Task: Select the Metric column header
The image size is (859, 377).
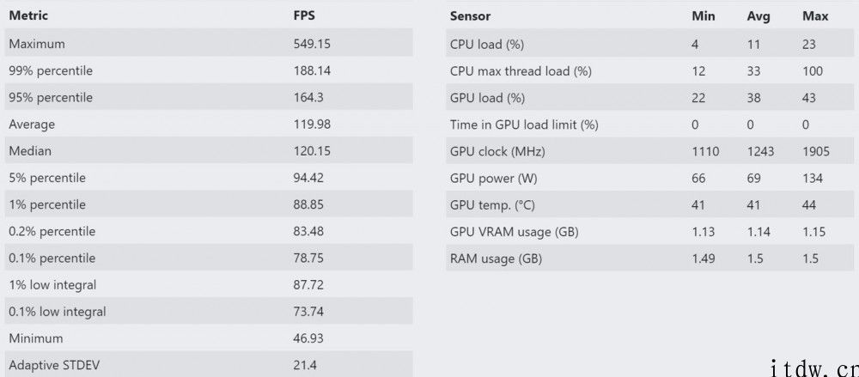Action: click(x=28, y=15)
